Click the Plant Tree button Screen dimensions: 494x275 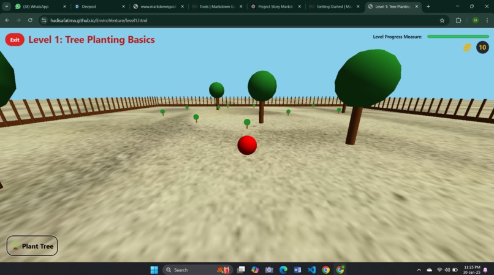(32, 246)
